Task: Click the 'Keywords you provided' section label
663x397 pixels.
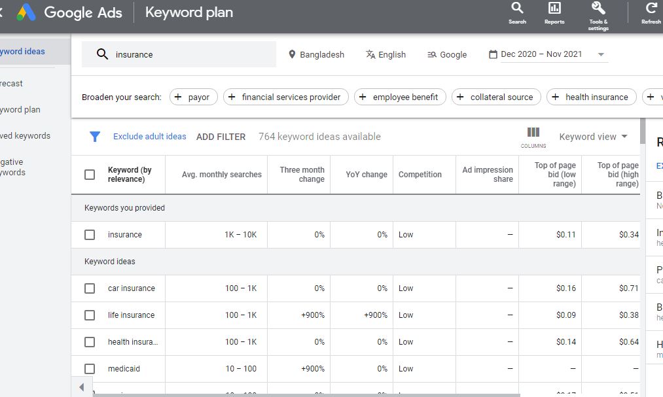Action: pos(124,208)
